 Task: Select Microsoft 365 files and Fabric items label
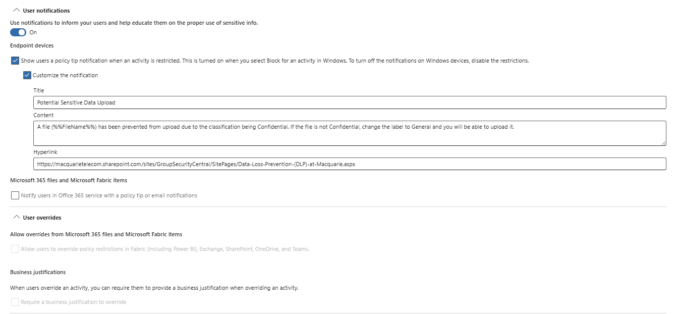click(x=69, y=180)
